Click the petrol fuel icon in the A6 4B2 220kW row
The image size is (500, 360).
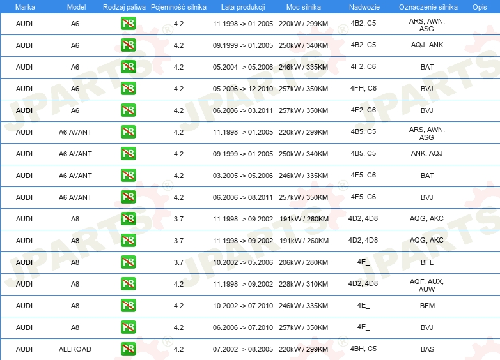(128, 24)
